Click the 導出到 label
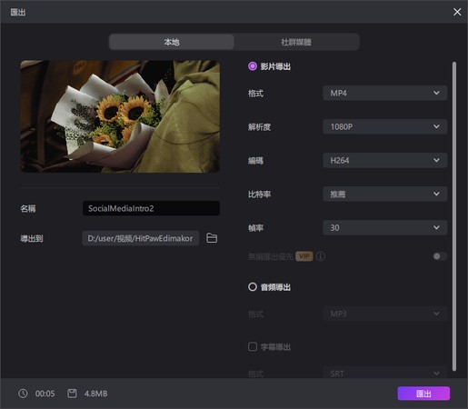Screen dimensions: 468x409 (32, 238)
